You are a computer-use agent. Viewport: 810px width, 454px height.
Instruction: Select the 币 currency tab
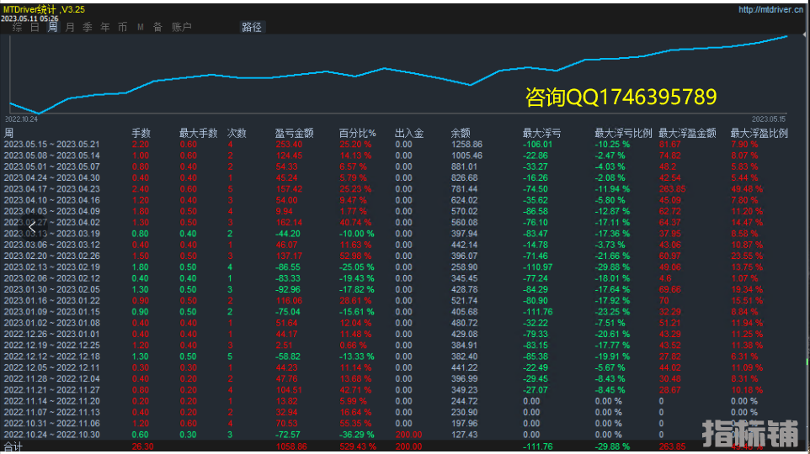[x=123, y=27]
